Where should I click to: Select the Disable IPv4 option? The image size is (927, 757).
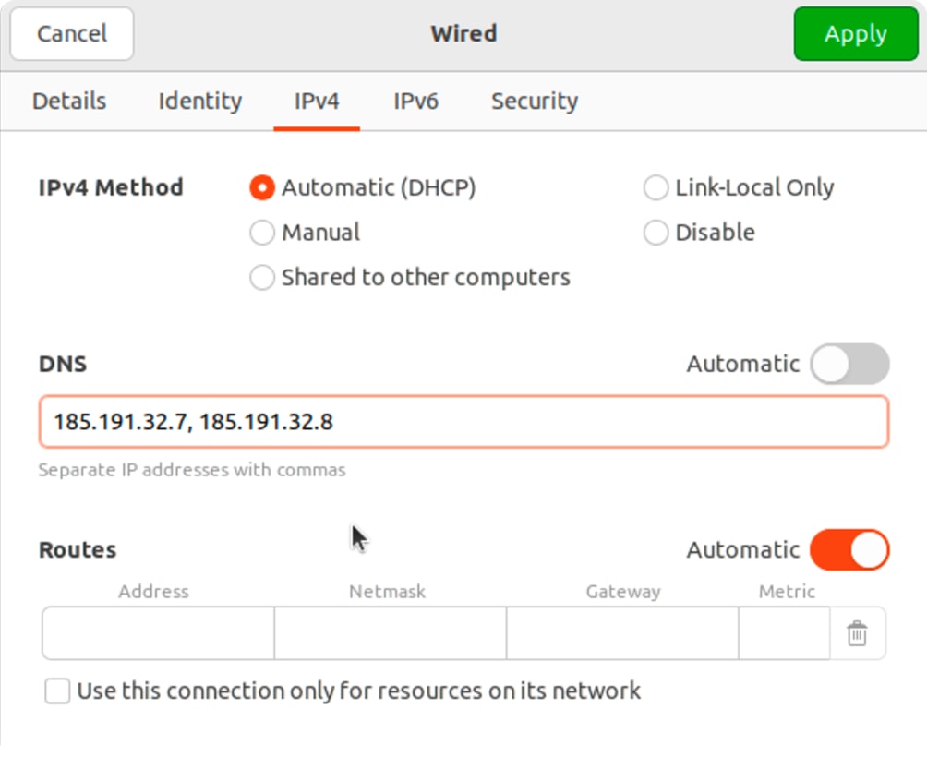tap(656, 233)
